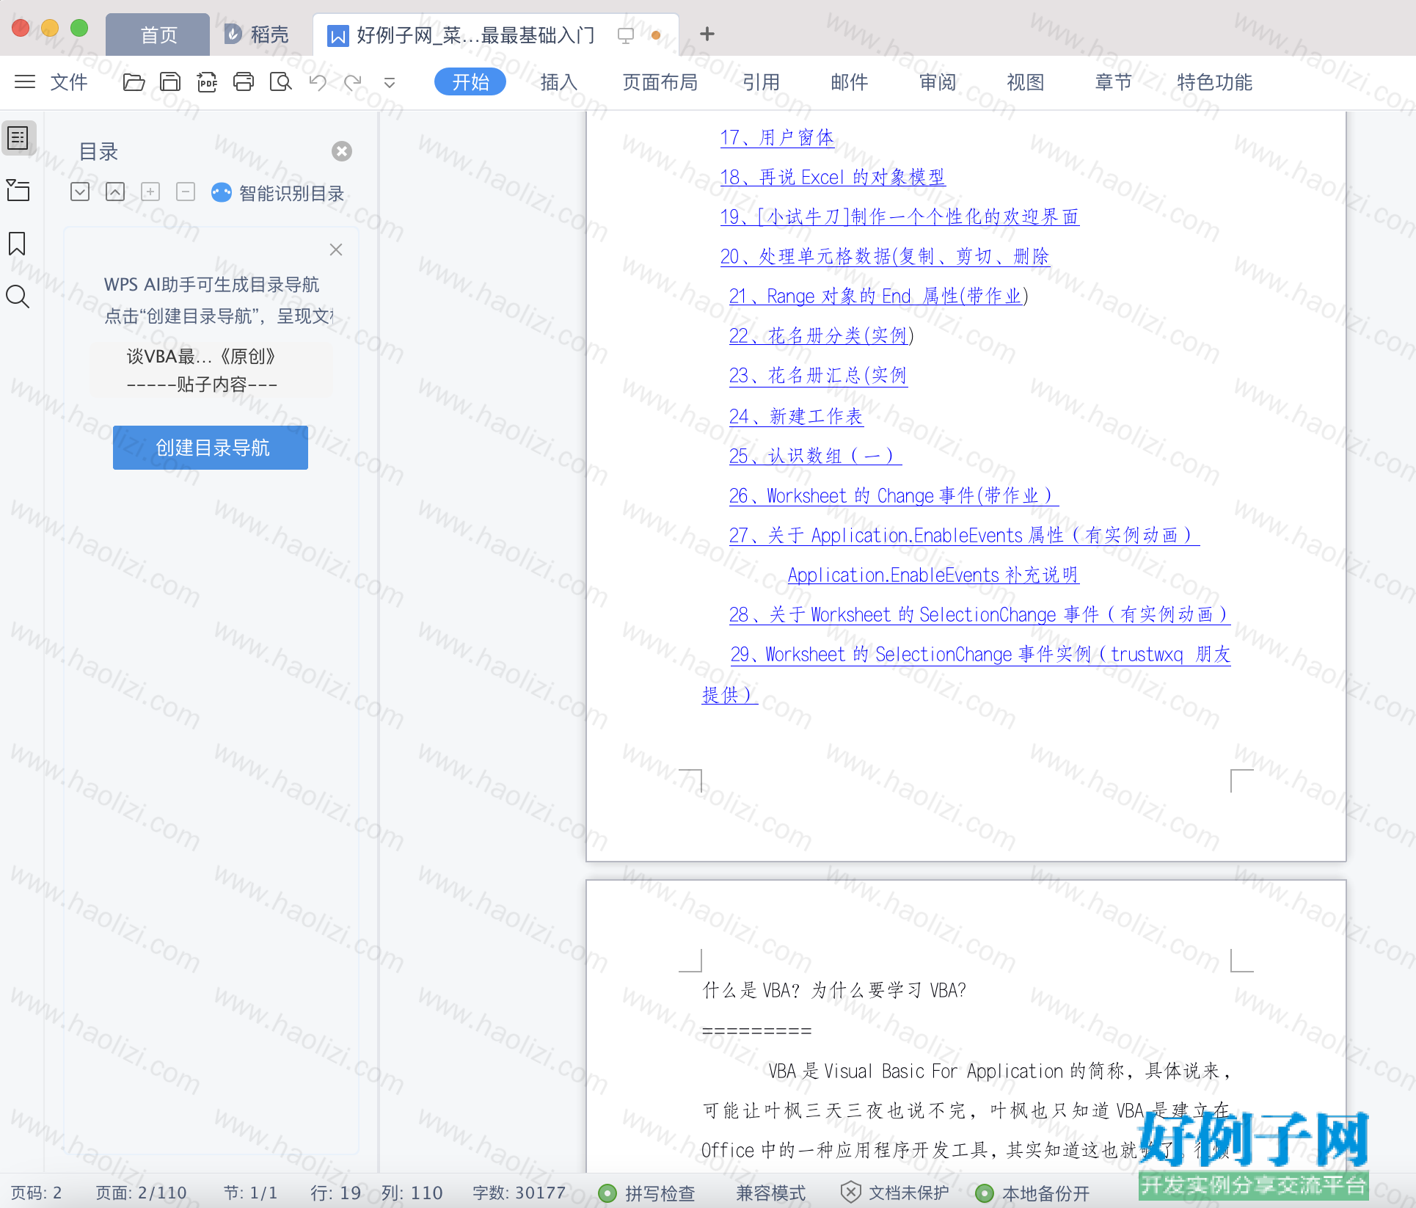This screenshot has width=1416, height=1208.
Task: Export to PDF using the PDF icon
Action: pyautogui.click(x=207, y=81)
